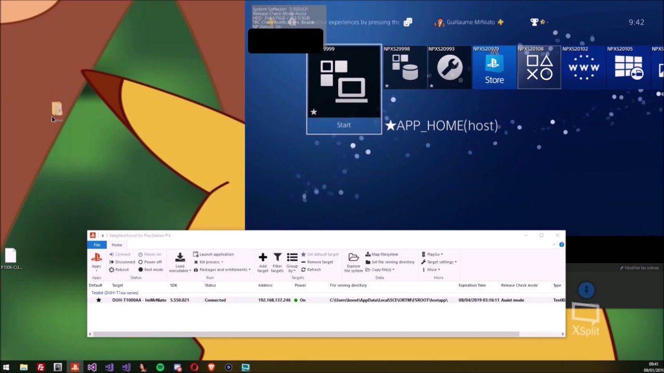
Task: Open the WWW internet browser tile
Action: point(584,67)
